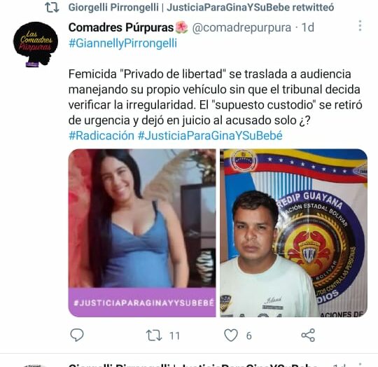Open @comadrepurpura handle
This screenshot has height=367, width=378.
241,27
